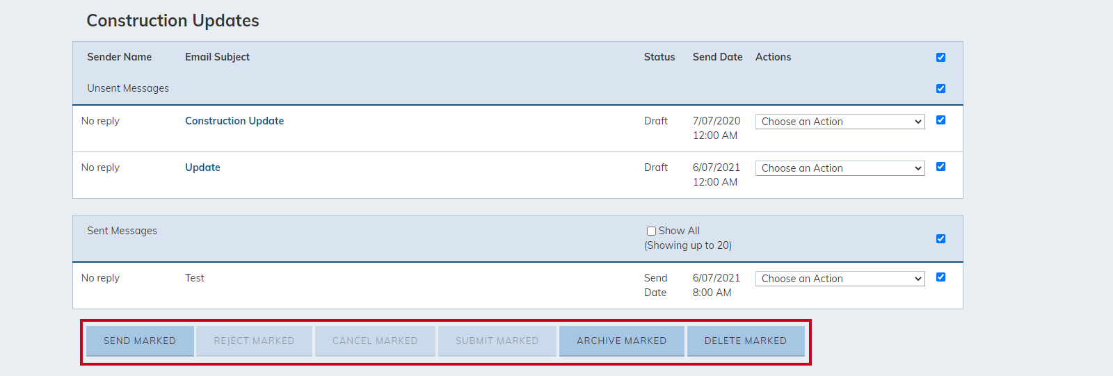The image size is (1113, 376).
Task: Uncheck the Test message row checkbox
Action: pyautogui.click(x=940, y=277)
